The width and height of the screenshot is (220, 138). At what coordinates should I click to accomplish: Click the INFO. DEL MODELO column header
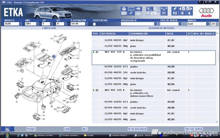204,34
